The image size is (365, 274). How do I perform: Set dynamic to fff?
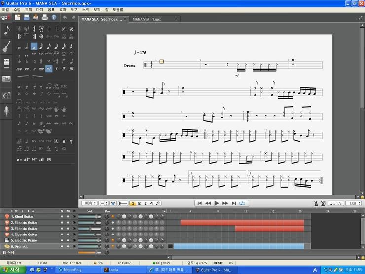[x=71, y=69]
